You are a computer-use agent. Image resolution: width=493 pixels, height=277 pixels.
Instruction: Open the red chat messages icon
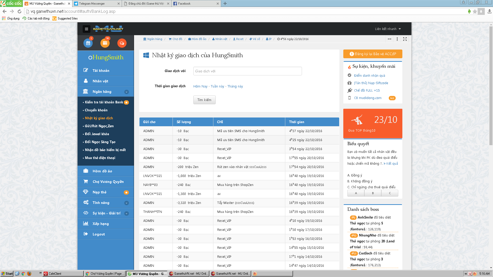pyautogui.click(x=122, y=43)
